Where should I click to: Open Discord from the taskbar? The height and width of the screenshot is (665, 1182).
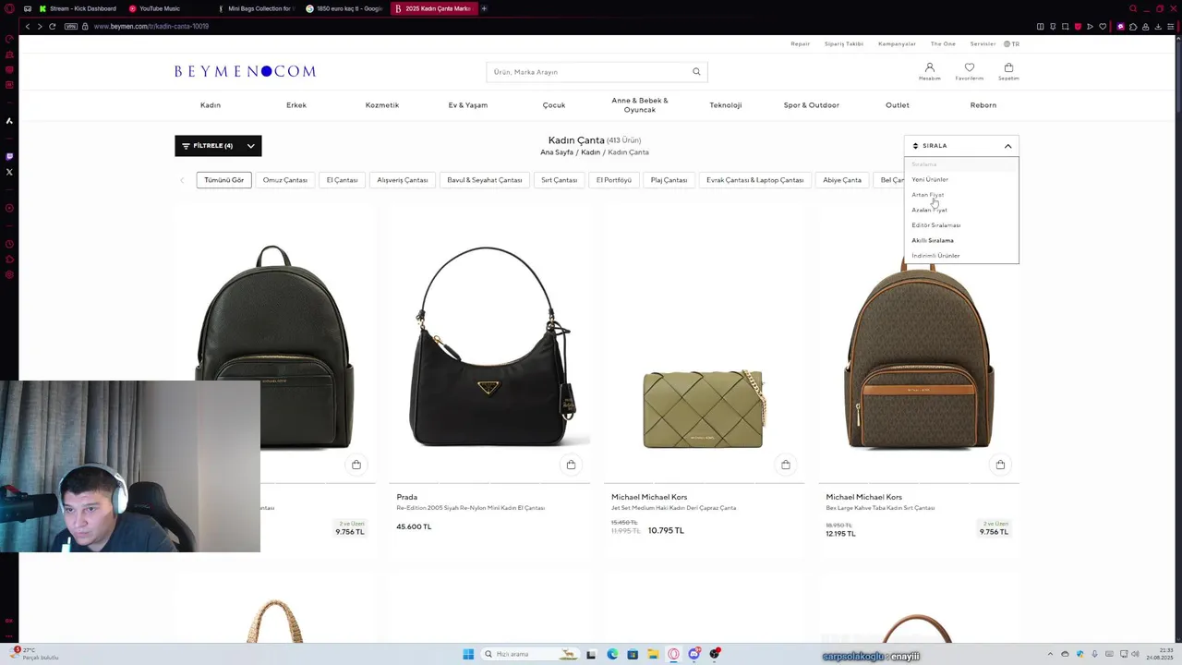coord(694,654)
